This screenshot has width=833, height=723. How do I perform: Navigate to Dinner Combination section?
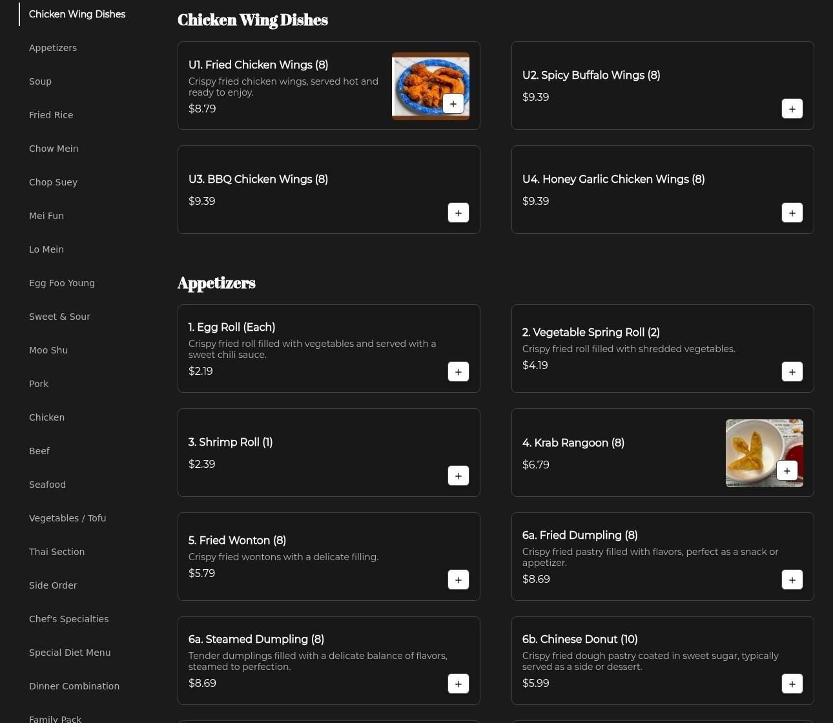click(74, 686)
